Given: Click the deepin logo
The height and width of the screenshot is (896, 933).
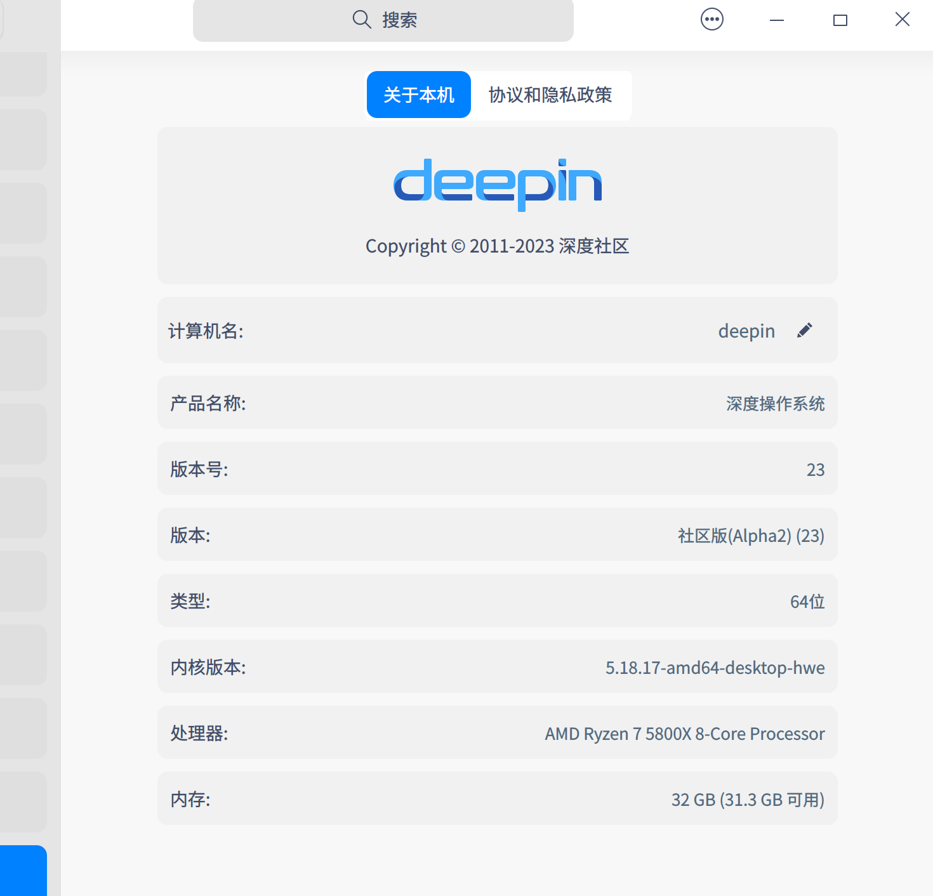Looking at the screenshot, I should (497, 183).
